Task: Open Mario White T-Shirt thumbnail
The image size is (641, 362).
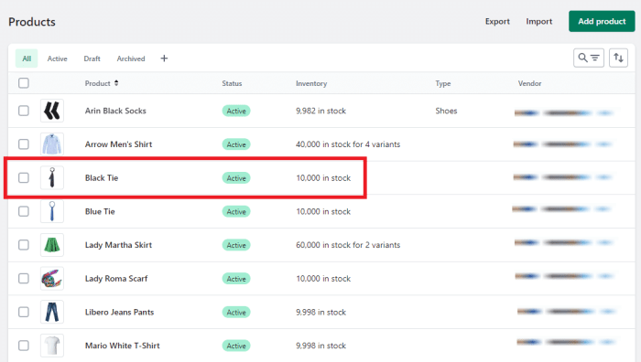Action: [52, 346]
